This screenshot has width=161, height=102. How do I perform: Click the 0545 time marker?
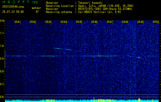(x=79, y=22)
